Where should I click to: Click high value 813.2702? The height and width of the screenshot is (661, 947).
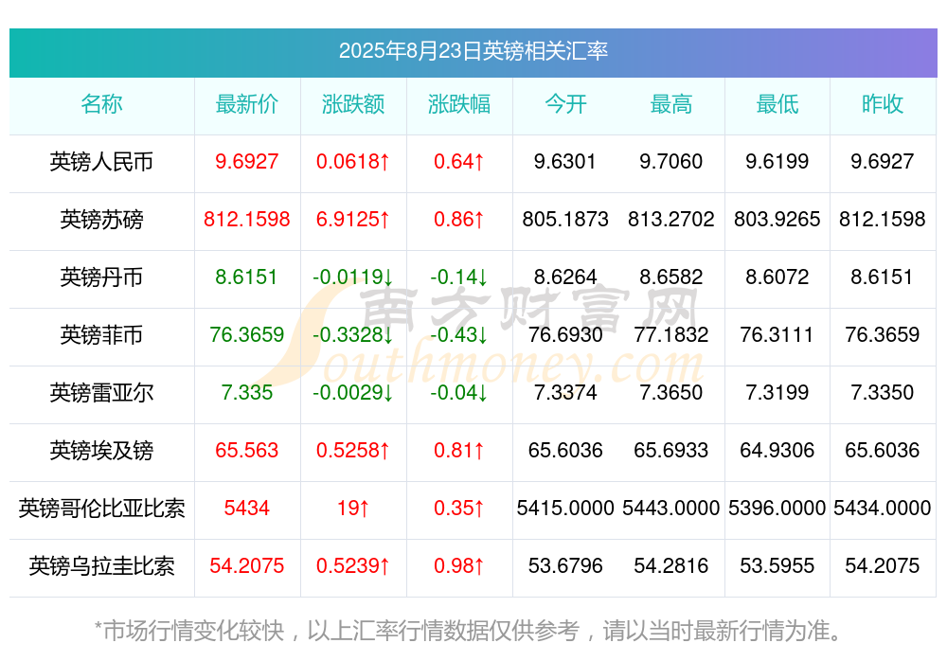671,220
